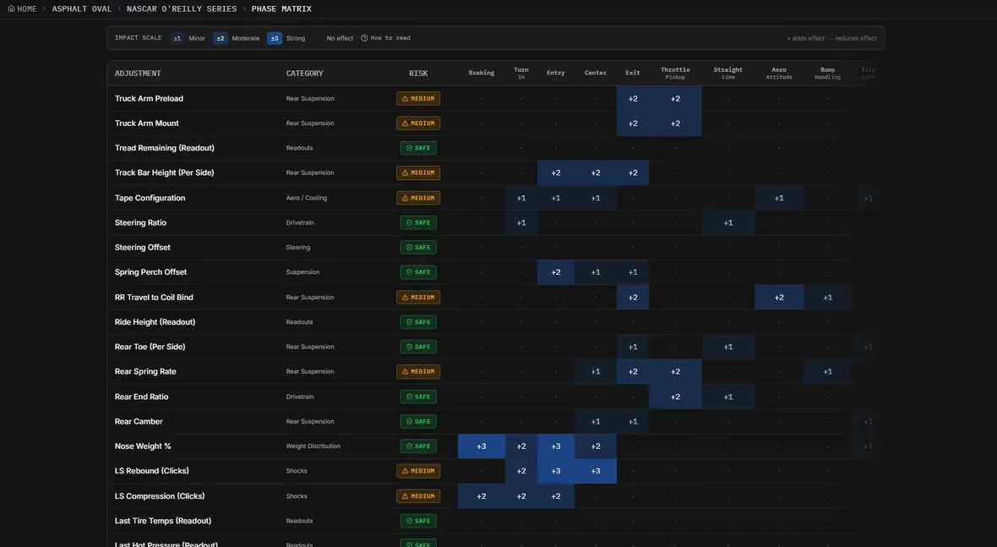Open NASCAR O'Reilly Series breadcrumb
997x547 pixels.
(x=181, y=9)
